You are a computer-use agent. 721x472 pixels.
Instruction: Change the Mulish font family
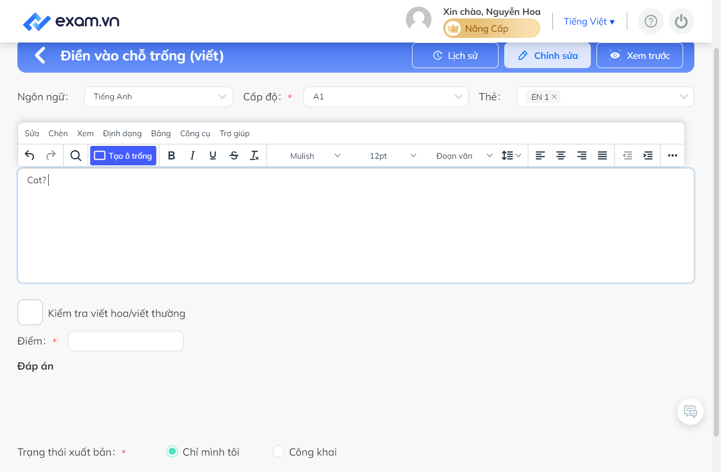point(315,156)
